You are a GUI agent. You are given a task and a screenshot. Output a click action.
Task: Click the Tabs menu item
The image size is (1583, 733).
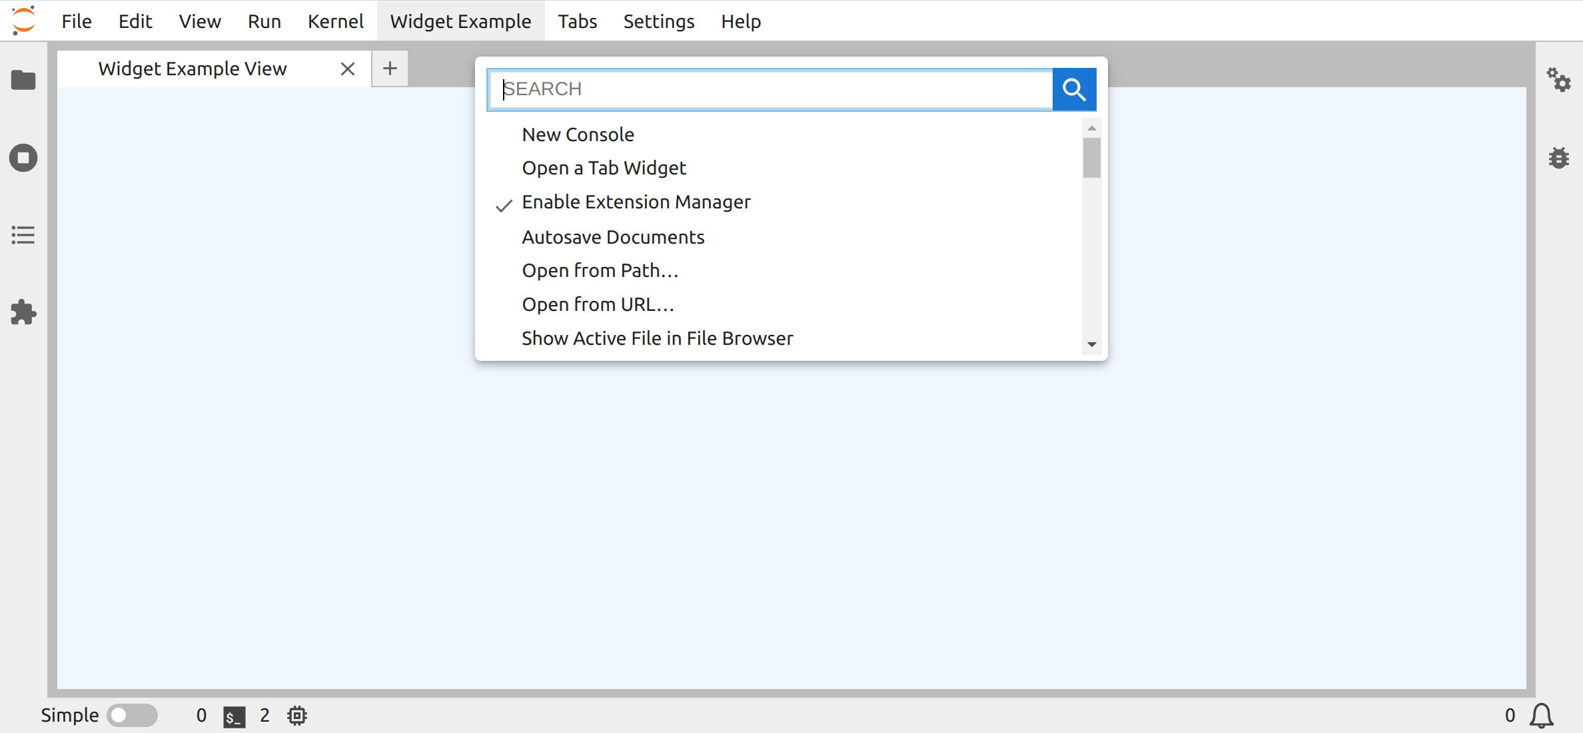[578, 21]
